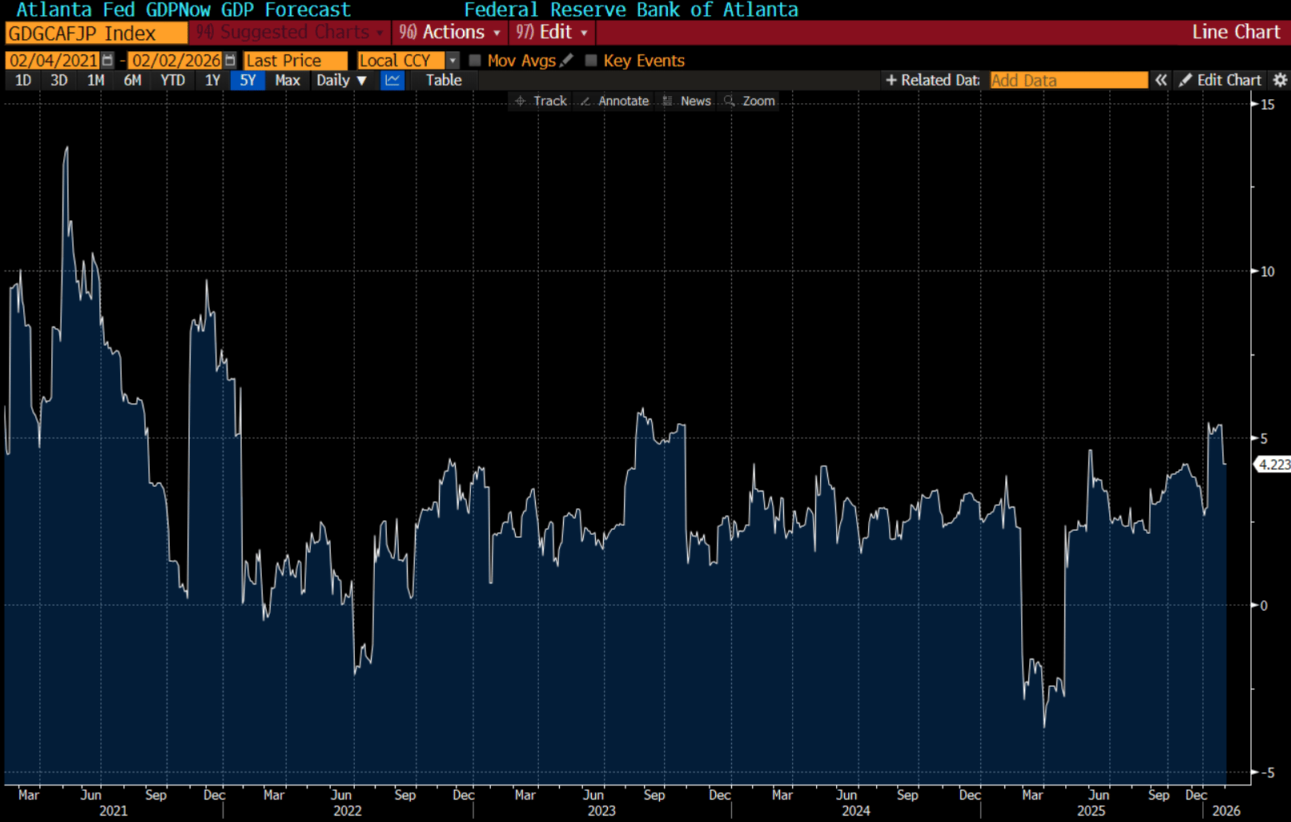Select the 1M time range
The image size is (1291, 822).
[x=96, y=80]
